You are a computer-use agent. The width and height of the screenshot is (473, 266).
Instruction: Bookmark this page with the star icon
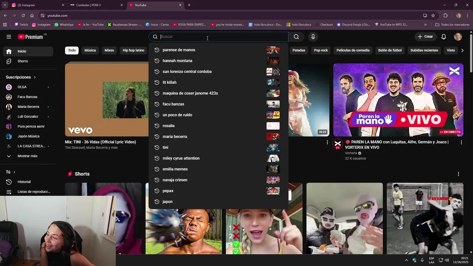click(433, 16)
